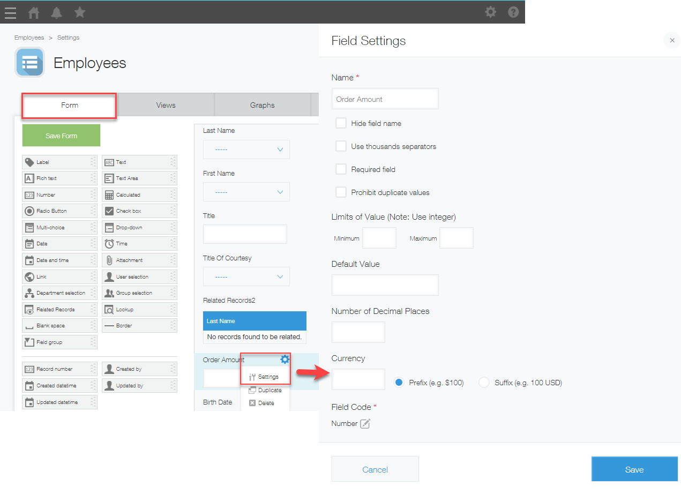Screen dimensions: 681x494
Task: Click Save in Field Settings
Action: pyautogui.click(x=634, y=469)
